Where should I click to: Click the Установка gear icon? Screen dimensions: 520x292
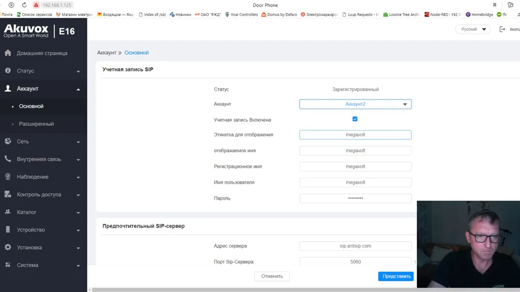(8, 247)
